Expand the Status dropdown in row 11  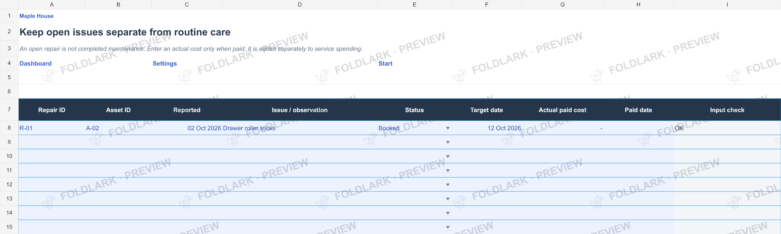coord(448,171)
